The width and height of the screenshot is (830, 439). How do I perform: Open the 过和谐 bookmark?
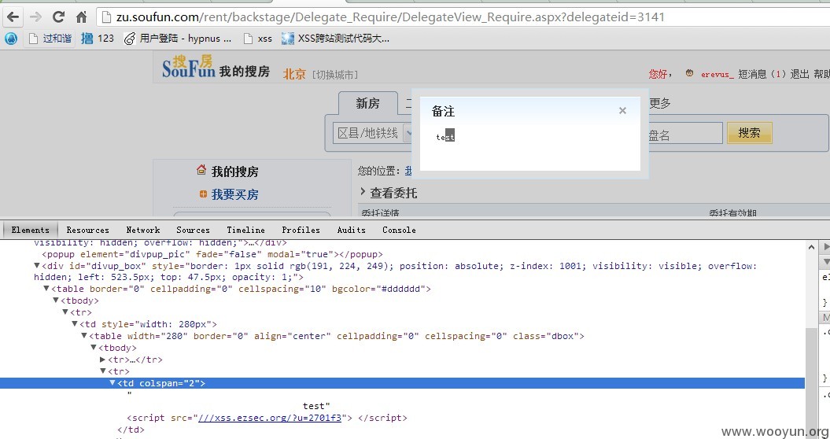click(51, 38)
